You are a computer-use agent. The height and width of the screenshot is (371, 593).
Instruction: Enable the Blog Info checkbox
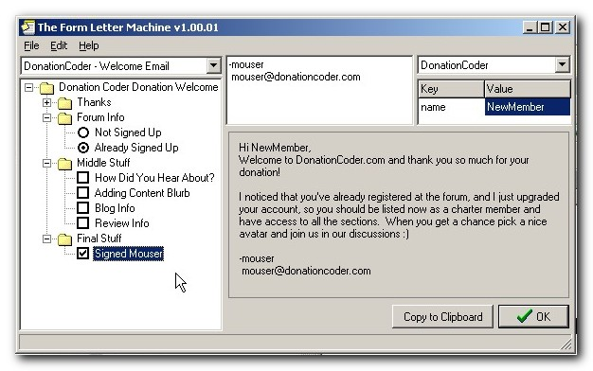point(82,208)
